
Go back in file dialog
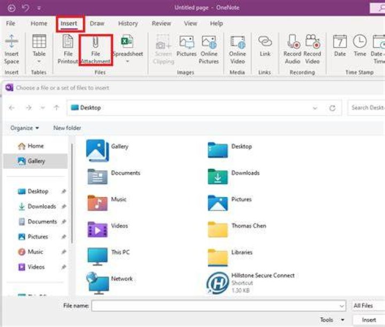[12, 108]
